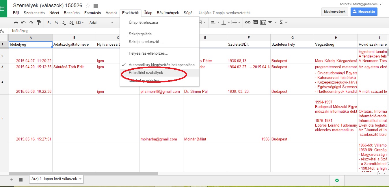This screenshot has height=187, width=389.
Task: Click the undo arrow icon
Action: [23, 23]
